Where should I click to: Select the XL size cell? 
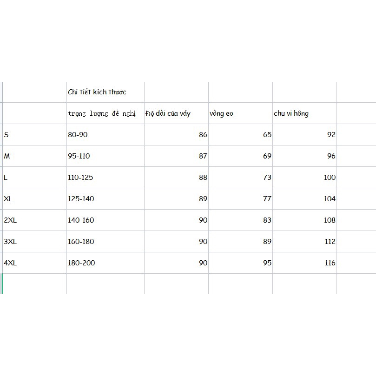coord(34,198)
